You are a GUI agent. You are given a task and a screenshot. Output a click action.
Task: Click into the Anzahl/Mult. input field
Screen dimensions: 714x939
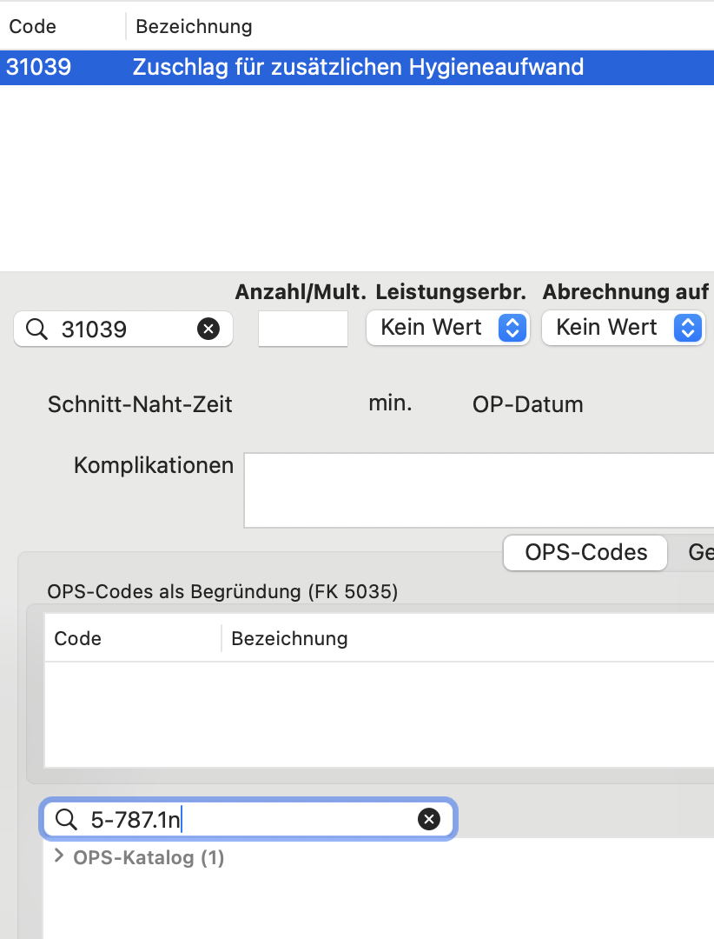[x=303, y=328]
